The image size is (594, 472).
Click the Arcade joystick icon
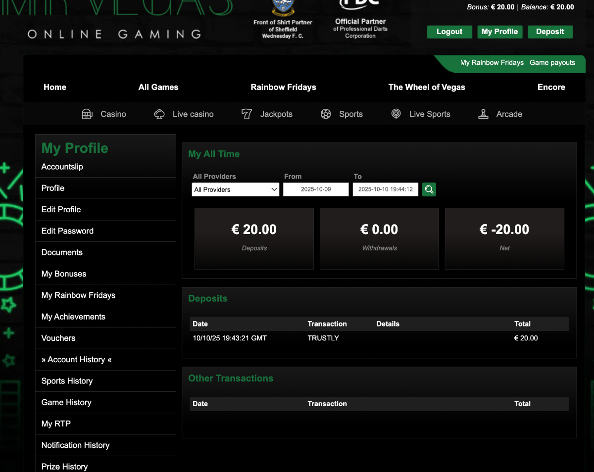[x=483, y=114]
